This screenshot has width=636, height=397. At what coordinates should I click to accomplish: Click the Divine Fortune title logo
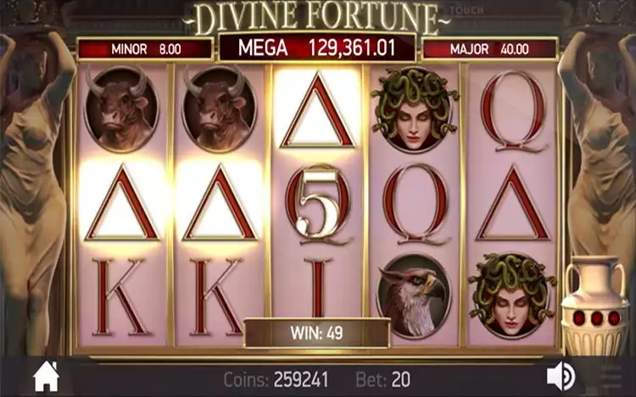tap(316, 19)
